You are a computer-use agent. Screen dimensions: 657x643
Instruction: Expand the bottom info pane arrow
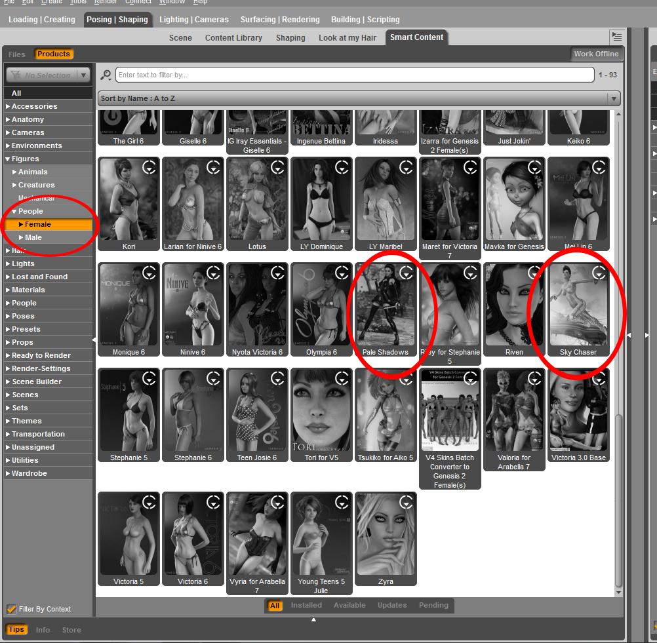[313, 619]
